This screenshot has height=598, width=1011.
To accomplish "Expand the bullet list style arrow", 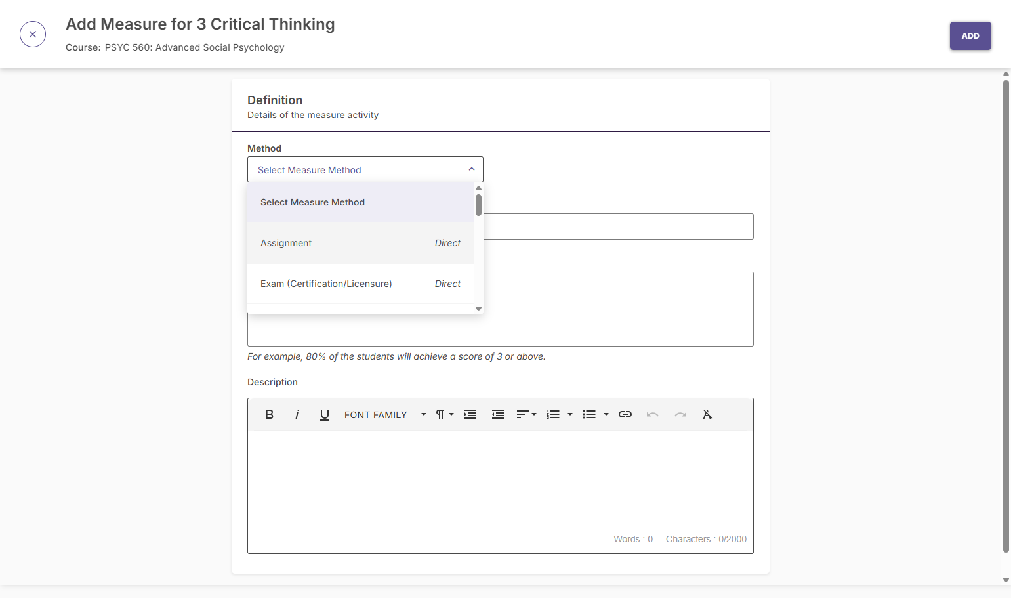I will click(x=606, y=414).
